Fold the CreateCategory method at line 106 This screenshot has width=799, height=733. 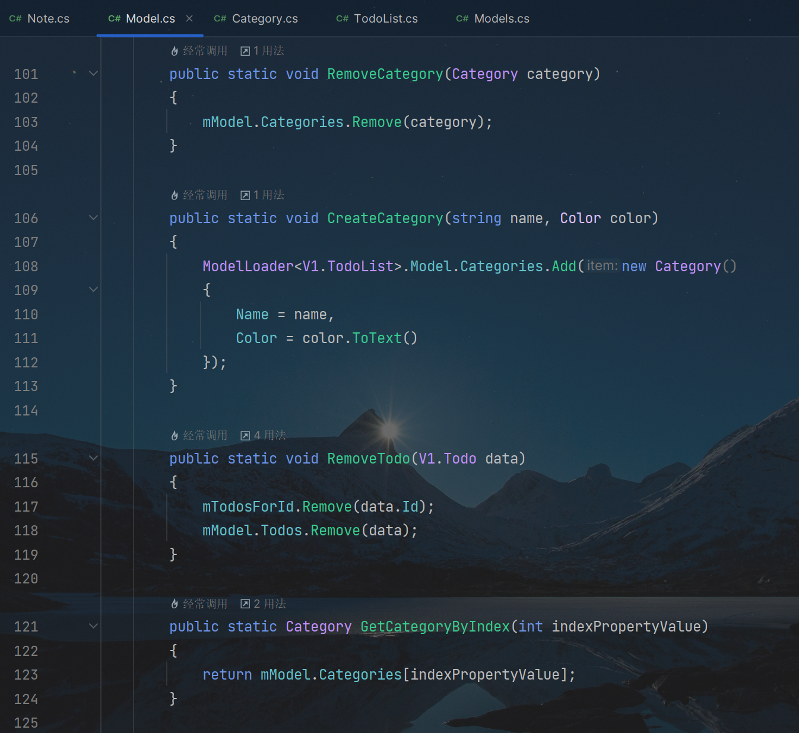point(93,218)
